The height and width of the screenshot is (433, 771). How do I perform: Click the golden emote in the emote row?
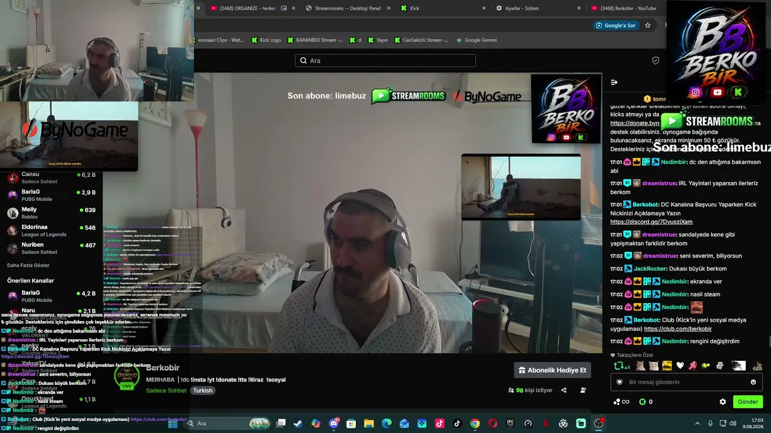tap(667, 366)
